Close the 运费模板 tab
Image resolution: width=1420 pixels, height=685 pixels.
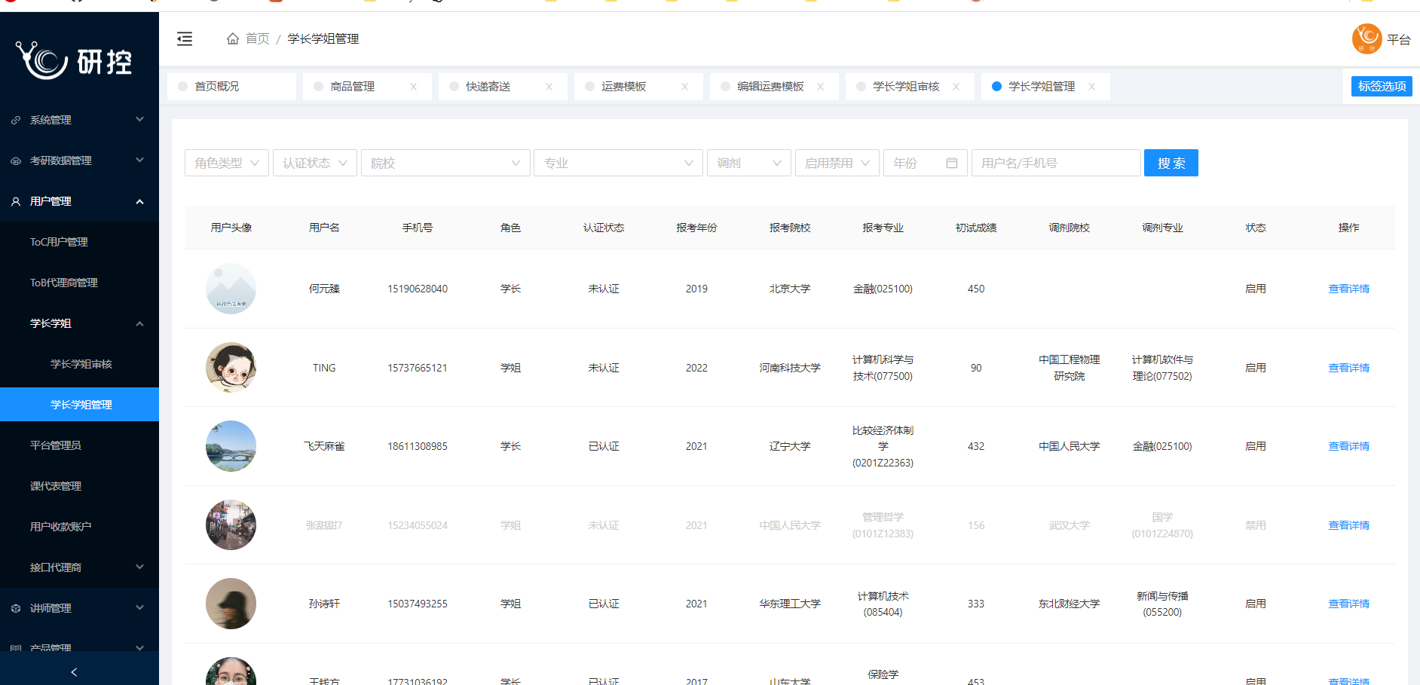(684, 87)
